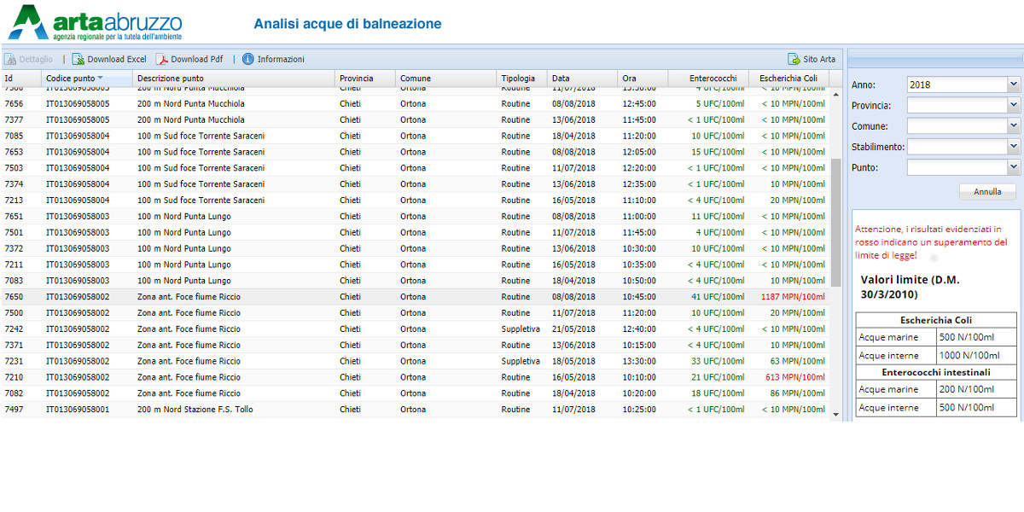The height and width of the screenshot is (512, 1024).
Task: Expand the Provincia dropdown
Action: point(1014,105)
